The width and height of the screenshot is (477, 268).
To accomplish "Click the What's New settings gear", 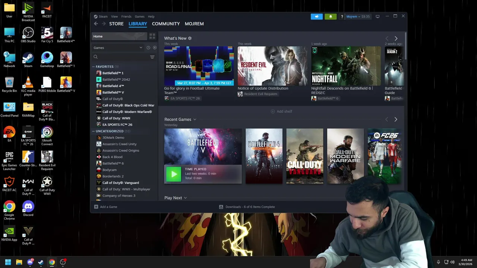I will (x=190, y=38).
